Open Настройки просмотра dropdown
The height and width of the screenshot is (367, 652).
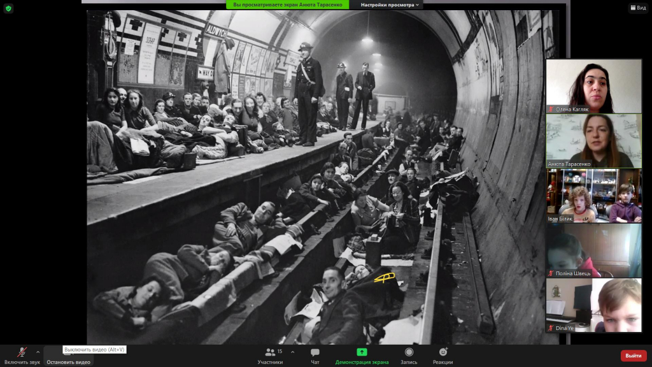click(390, 4)
